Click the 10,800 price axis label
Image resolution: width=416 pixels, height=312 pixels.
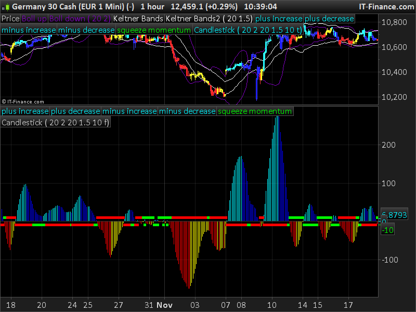394,22
